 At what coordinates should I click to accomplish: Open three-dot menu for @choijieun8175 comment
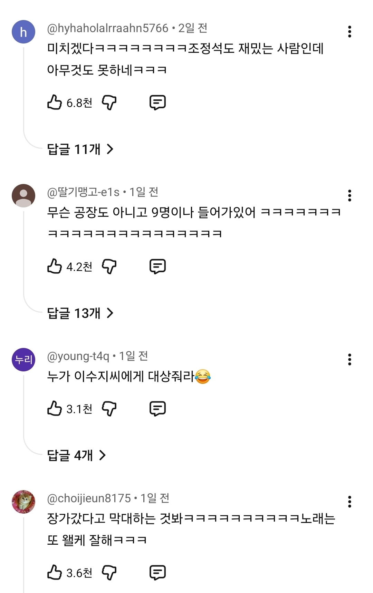[350, 502]
